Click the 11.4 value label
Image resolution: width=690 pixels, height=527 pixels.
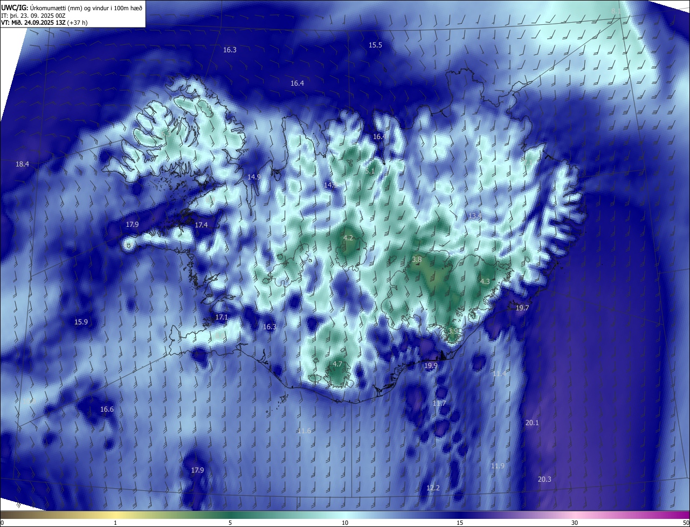499,374
